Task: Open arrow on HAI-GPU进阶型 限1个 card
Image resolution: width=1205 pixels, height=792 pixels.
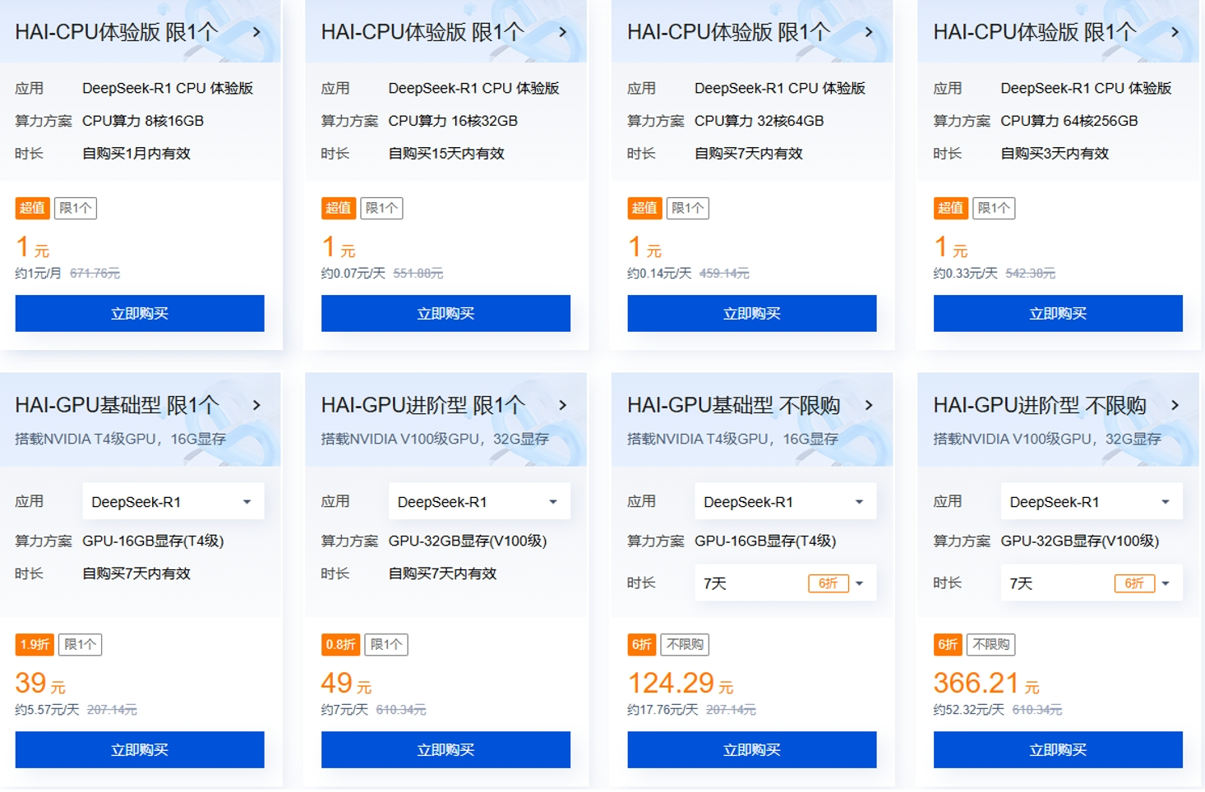Action: [563, 405]
